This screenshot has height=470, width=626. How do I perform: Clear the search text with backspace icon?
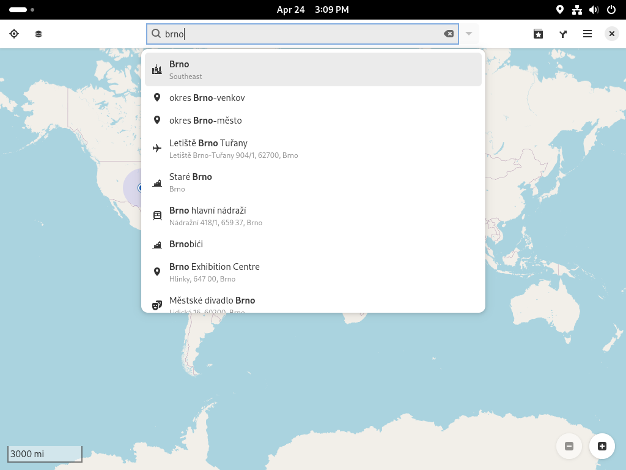pyautogui.click(x=449, y=34)
